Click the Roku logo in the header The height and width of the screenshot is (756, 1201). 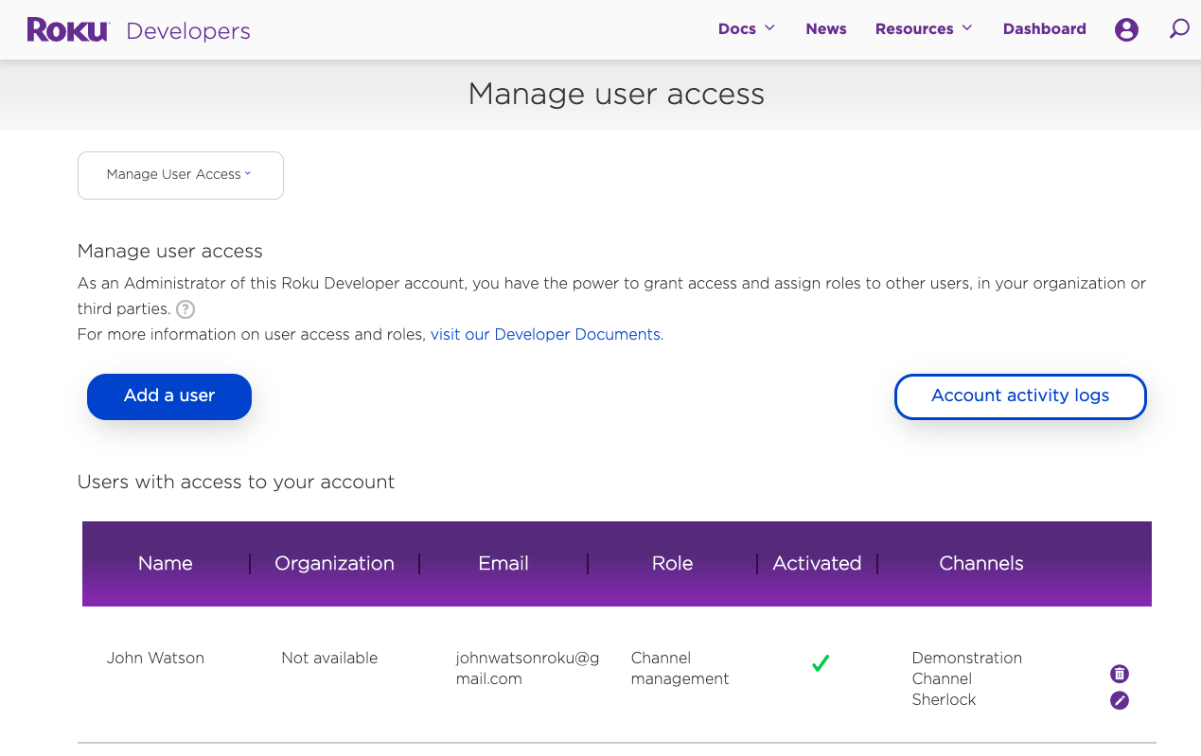tap(66, 29)
